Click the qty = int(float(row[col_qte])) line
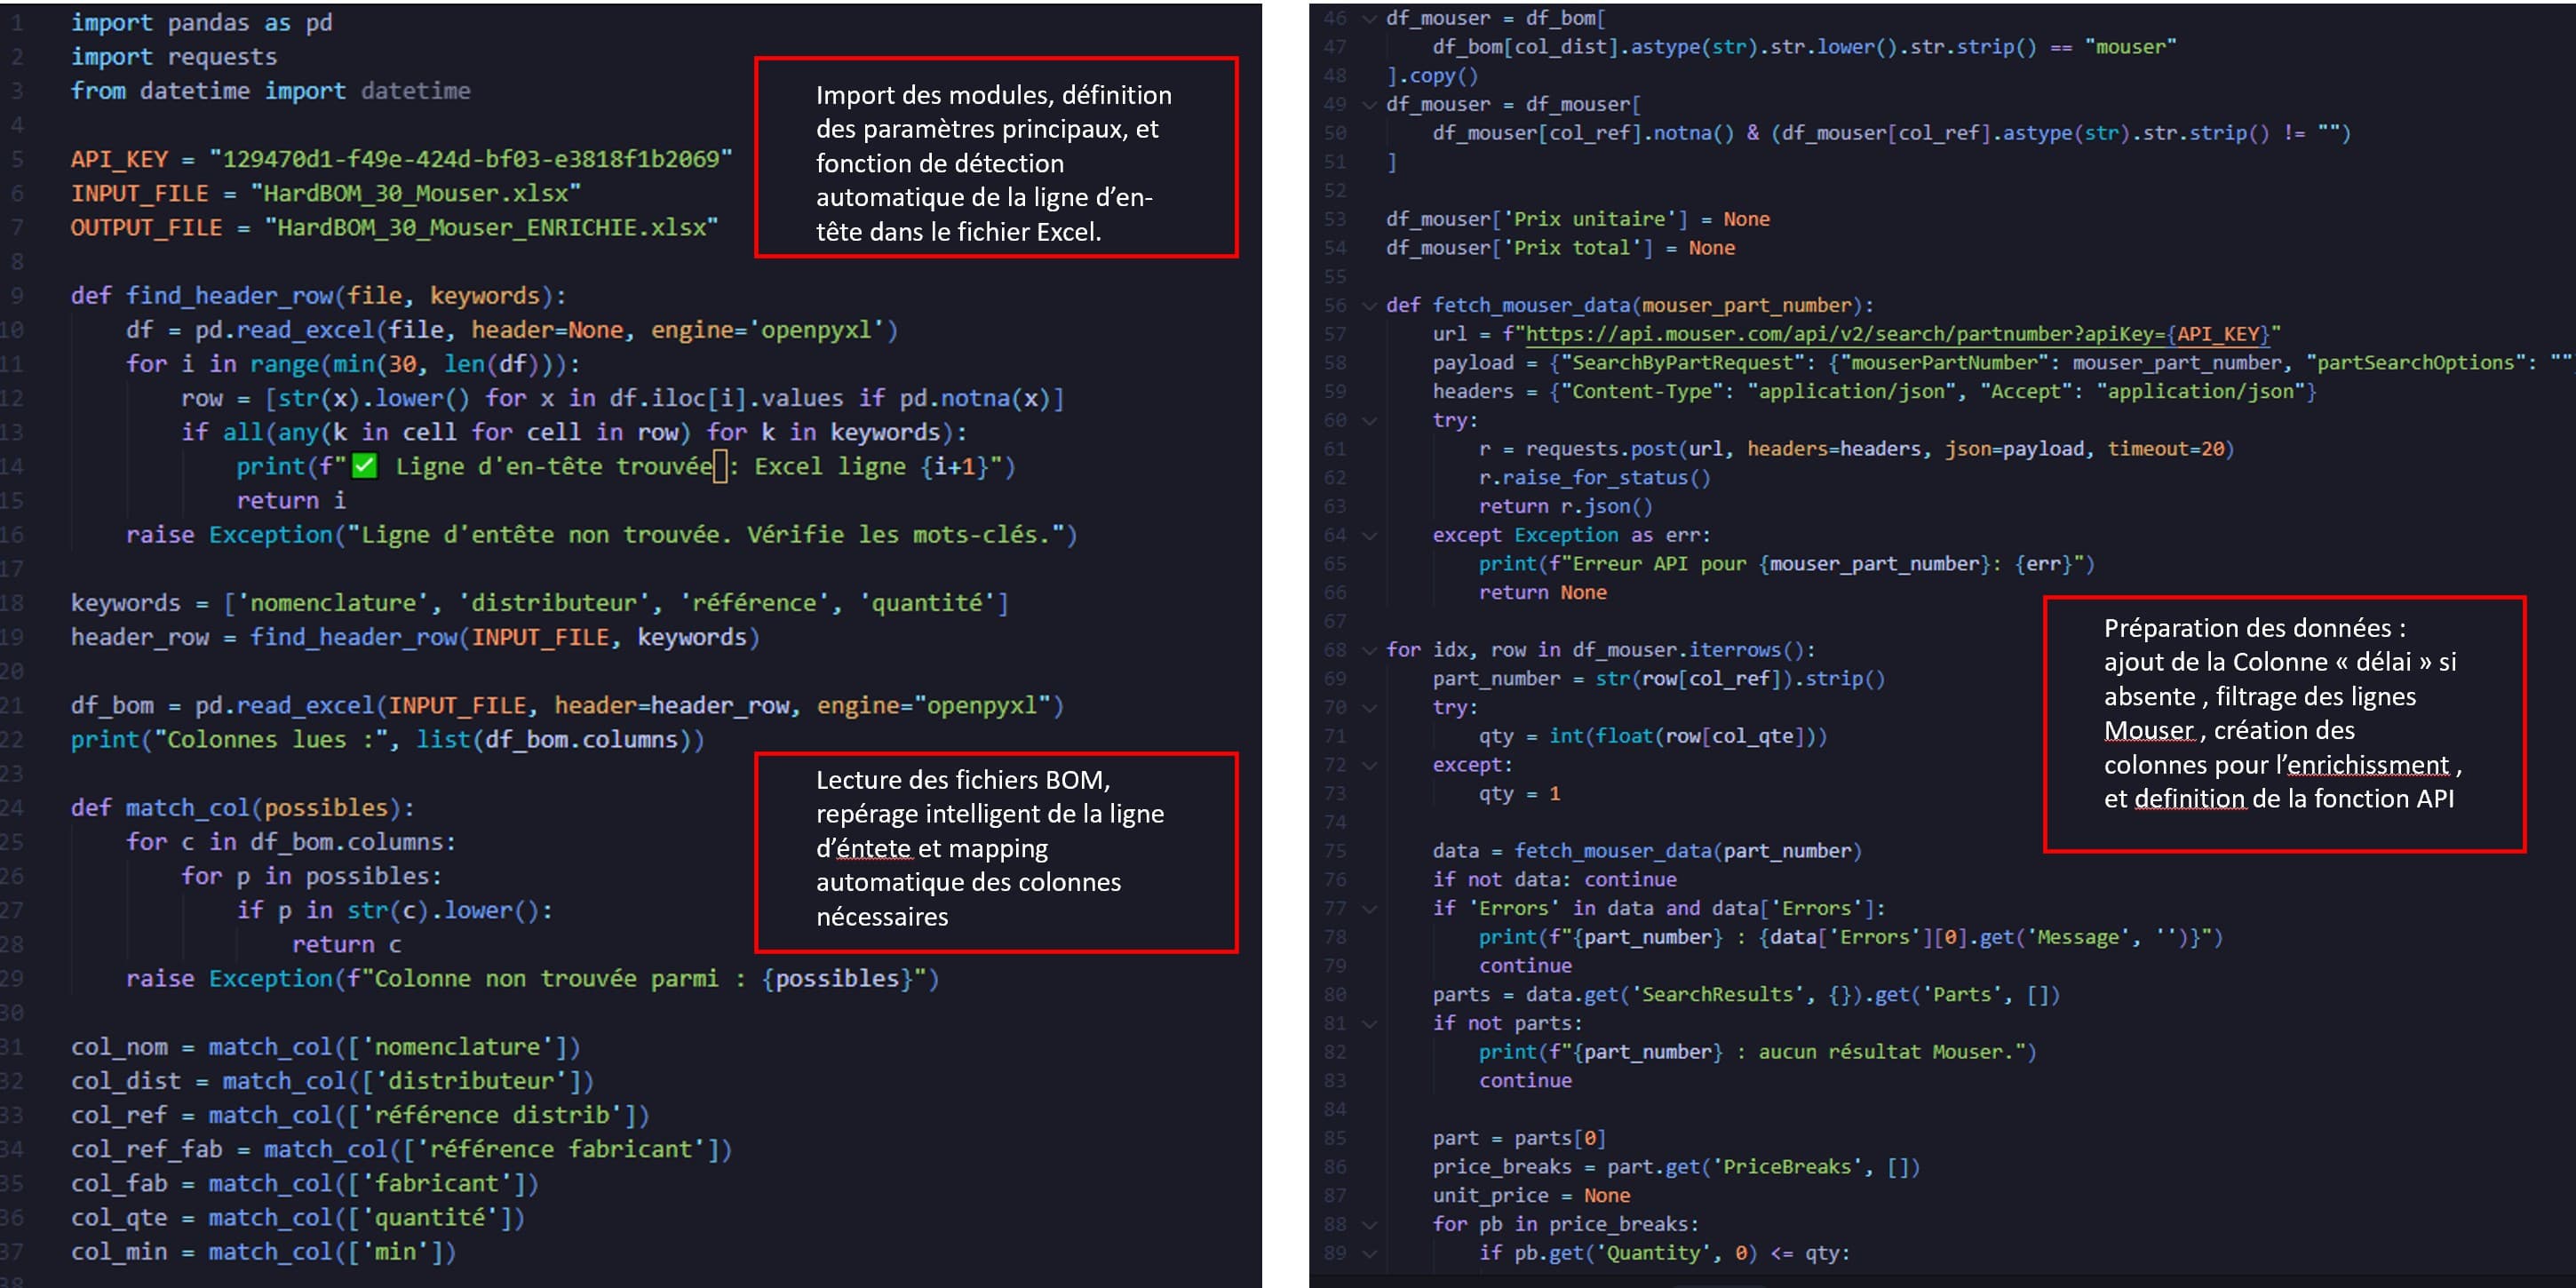Image resolution: width=2576 pixels, height=1288 pixels. (x=1653, y=736)
